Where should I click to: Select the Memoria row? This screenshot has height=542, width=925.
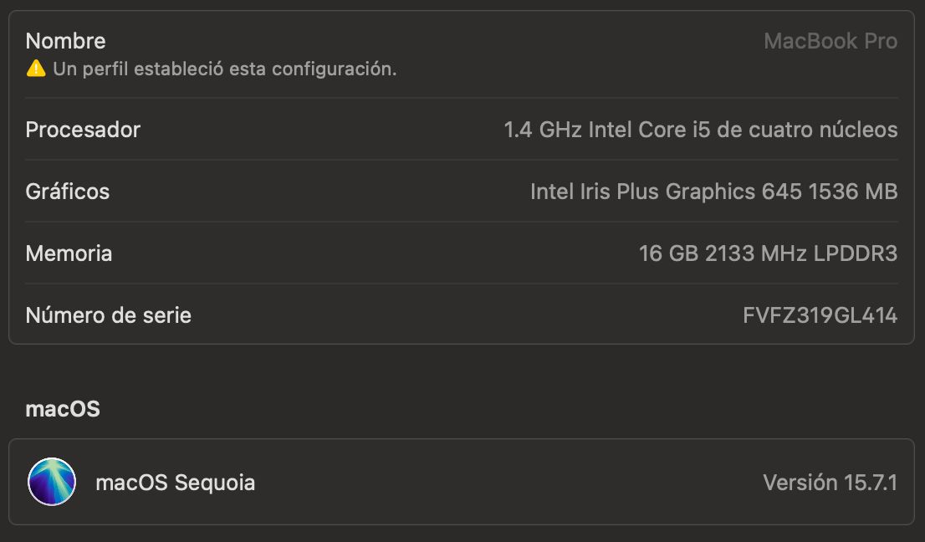[x=462, y=253]
